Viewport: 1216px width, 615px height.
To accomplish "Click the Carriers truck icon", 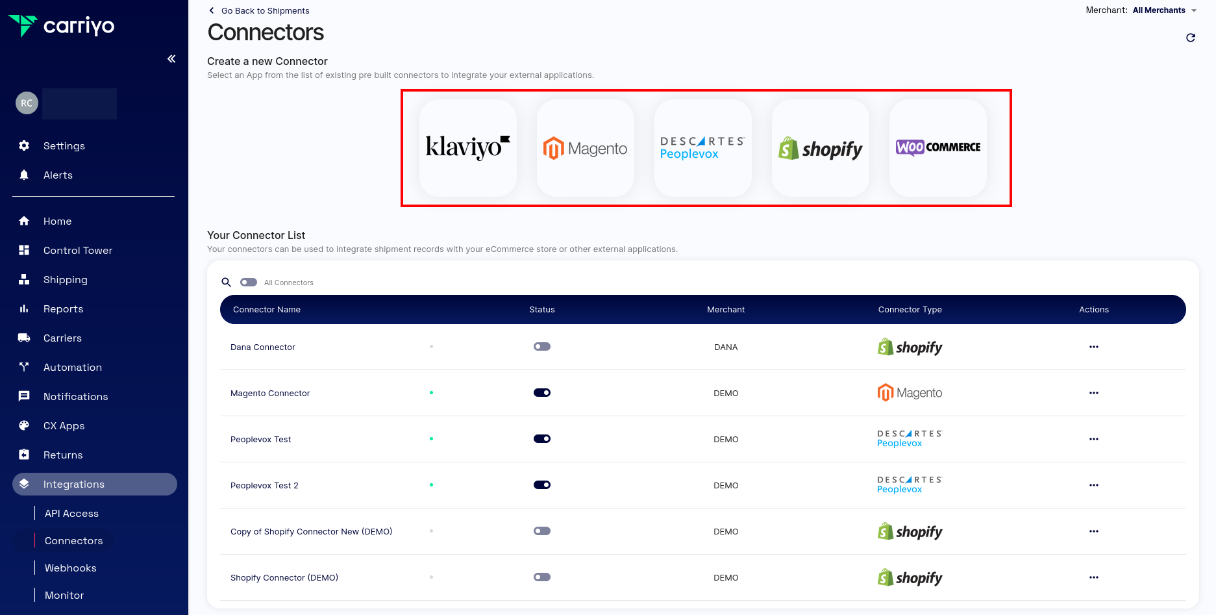I will [24, 338].
